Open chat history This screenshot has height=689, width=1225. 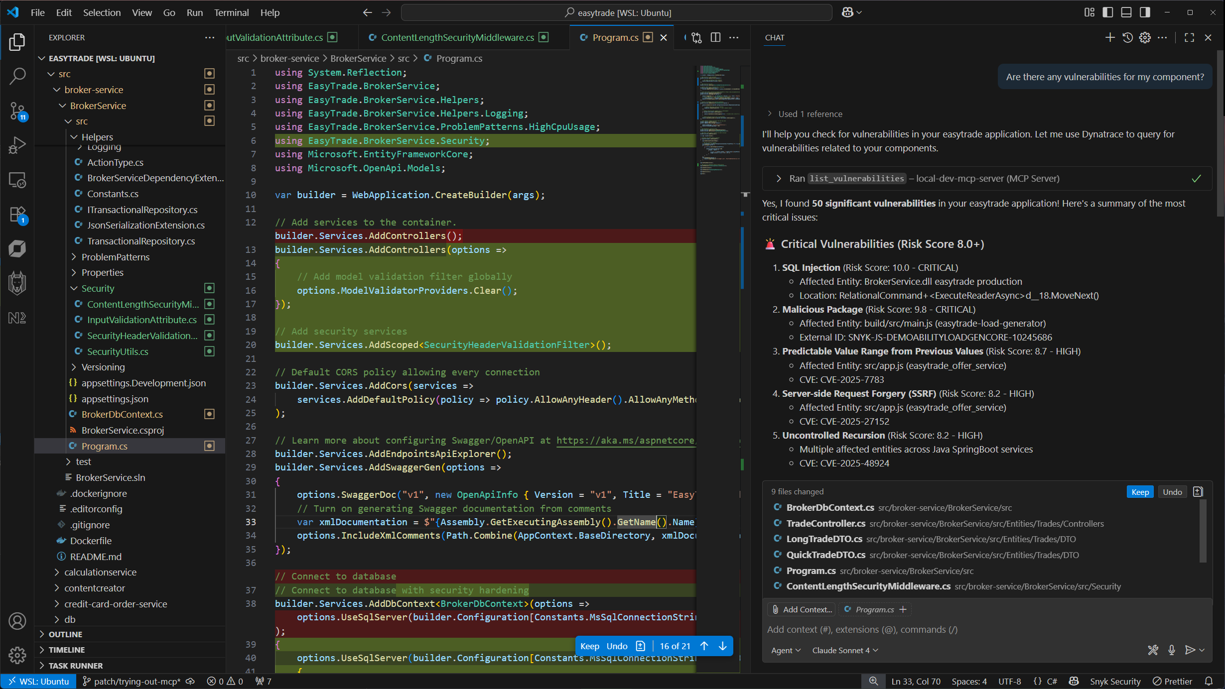point(1128,37)
